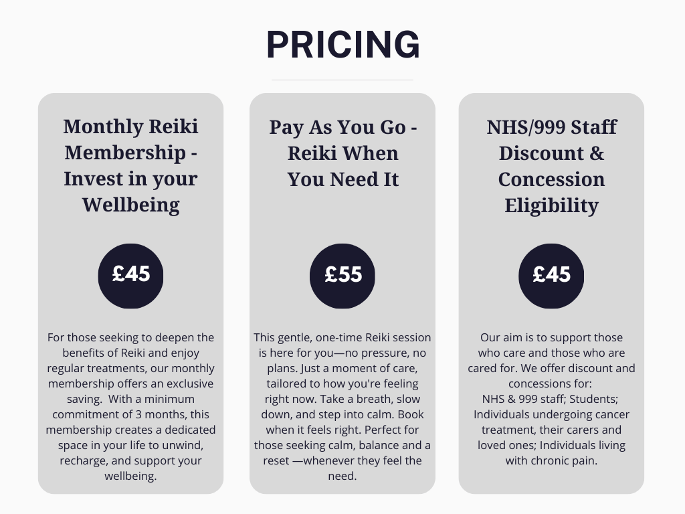Click the divider line under PRICING
This screenshot has width=685, height=514.
(342, 80)
